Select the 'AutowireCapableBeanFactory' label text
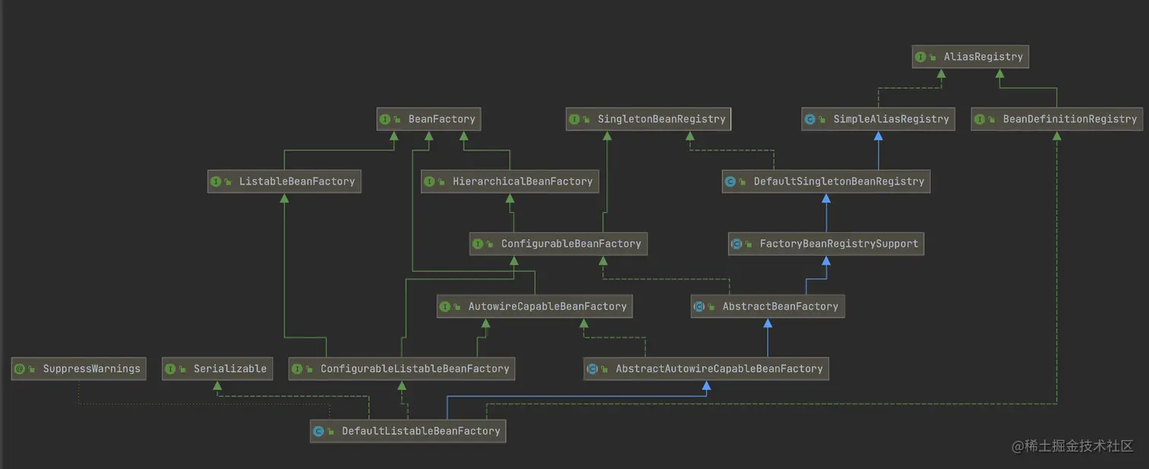Screen dimensions: 1149x469 547,307
